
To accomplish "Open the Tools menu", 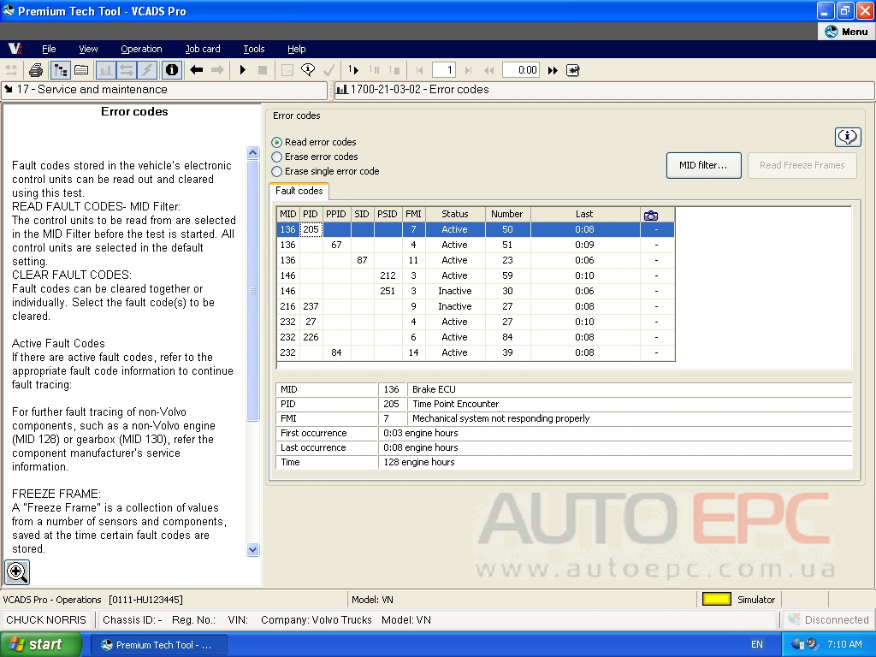I will pos(254,49).
